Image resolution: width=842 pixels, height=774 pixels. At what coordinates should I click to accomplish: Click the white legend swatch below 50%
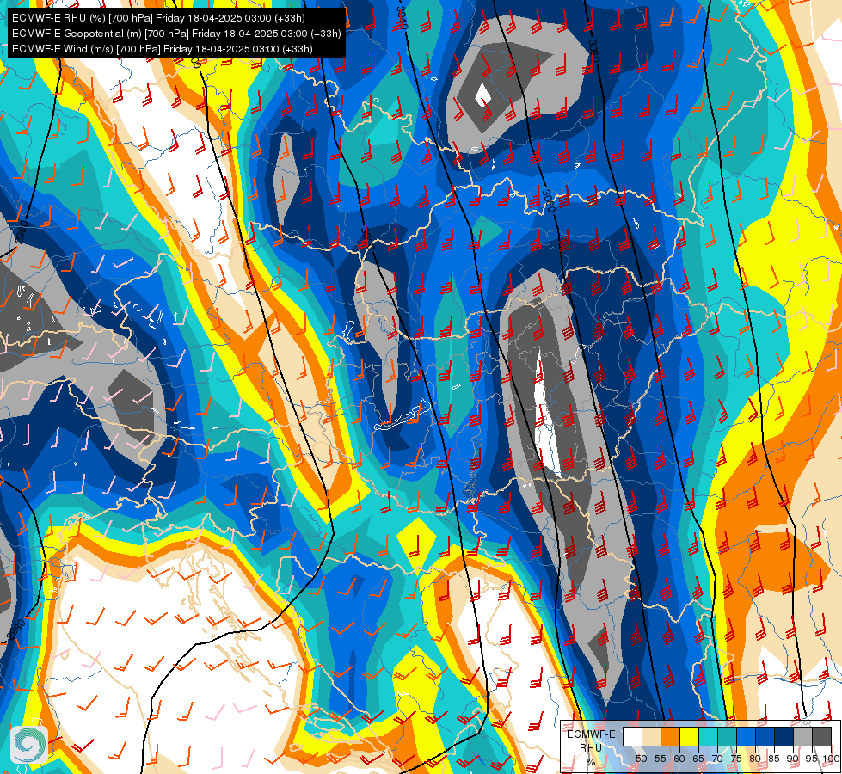[x=632, y=736]
